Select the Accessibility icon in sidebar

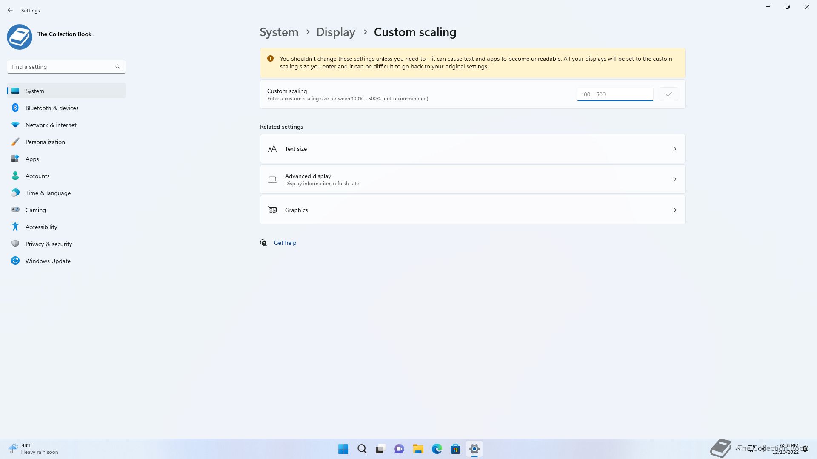coord(15,227)
